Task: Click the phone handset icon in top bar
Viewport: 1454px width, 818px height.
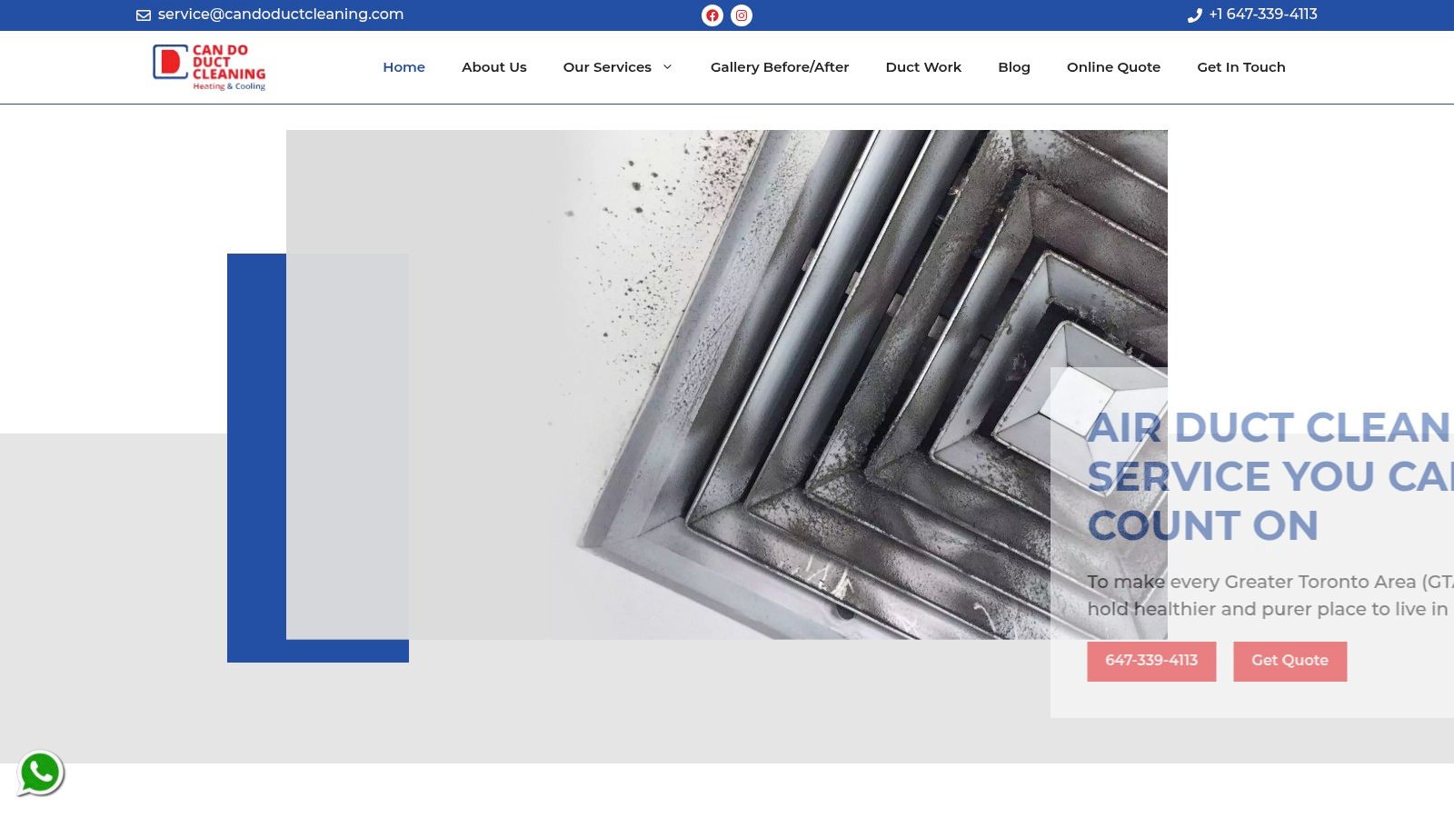Action: [x=1194, y=15]
